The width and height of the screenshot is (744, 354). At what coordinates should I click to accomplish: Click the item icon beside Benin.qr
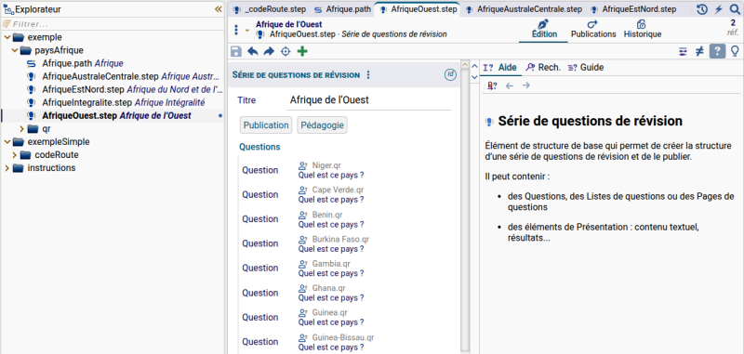pos(303,215)
